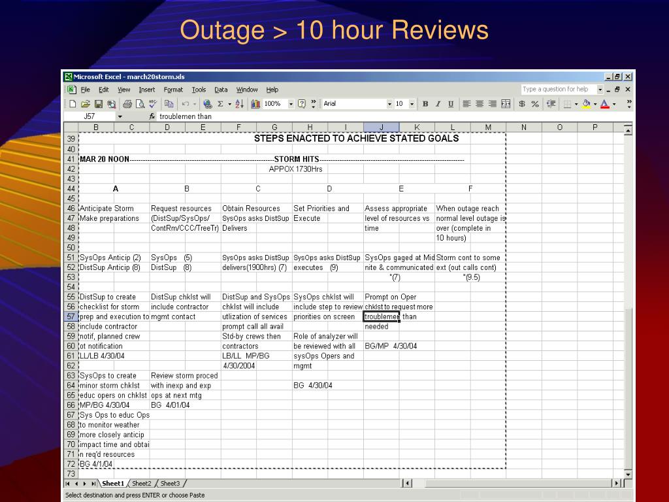Open the Format menu
This screenshot has width=669, height=502.
(173, 90)
